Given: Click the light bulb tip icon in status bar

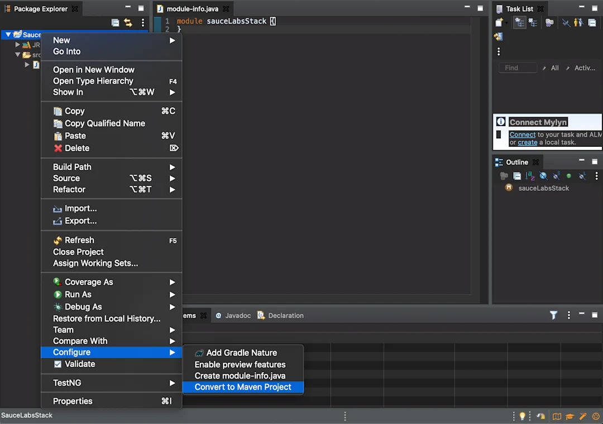Looking at the screenshot, I should 522,416.
